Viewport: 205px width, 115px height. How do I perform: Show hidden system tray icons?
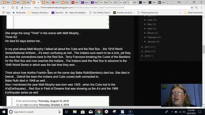tap(172, 112)
